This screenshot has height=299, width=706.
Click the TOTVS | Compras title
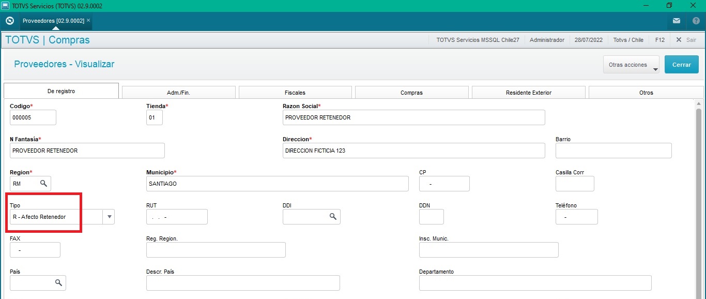coord(48,40)
